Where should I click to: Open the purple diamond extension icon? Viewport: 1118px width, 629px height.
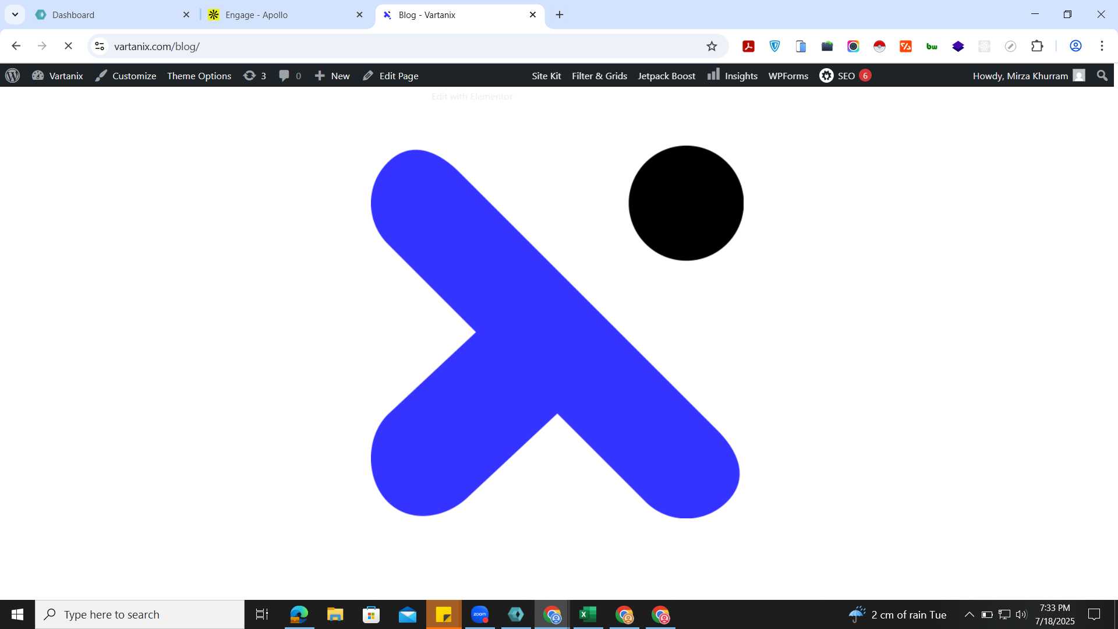click(x=958, y=46)
